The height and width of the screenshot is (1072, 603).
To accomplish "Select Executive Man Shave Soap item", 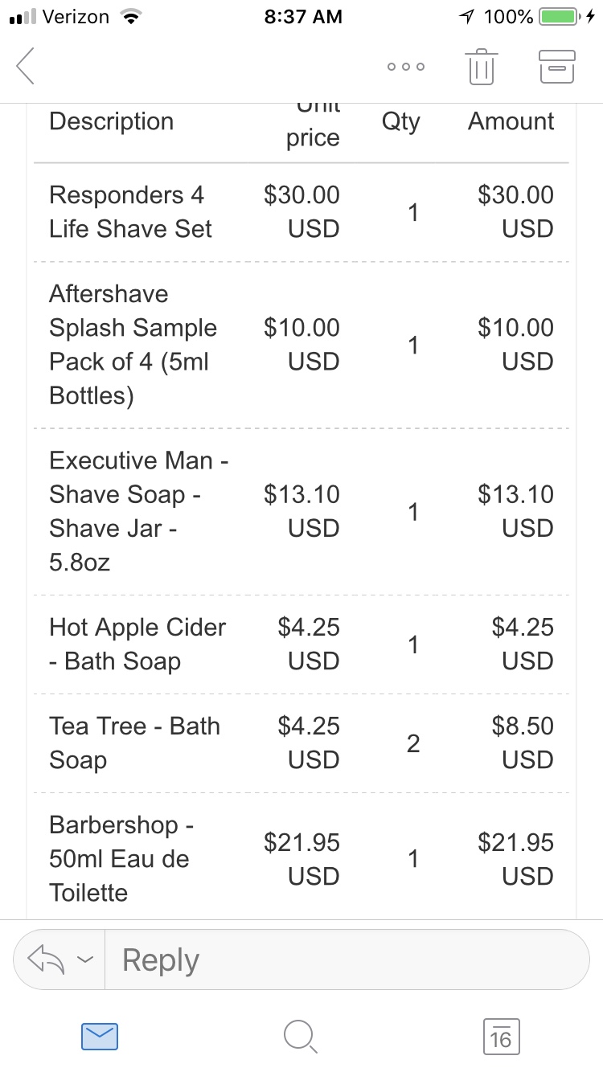I will tap(138, 511).
